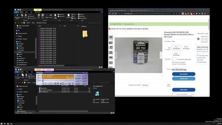Screen dimensions: 222x125
Task: Switch top Explorer to large icons view in status bar
Action: [102, 67]
